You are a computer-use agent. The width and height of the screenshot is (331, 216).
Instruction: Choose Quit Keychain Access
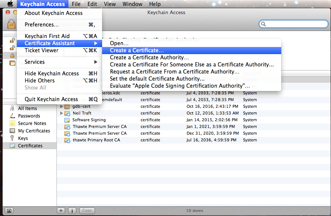pyautogui.click(x=59, y=99)
